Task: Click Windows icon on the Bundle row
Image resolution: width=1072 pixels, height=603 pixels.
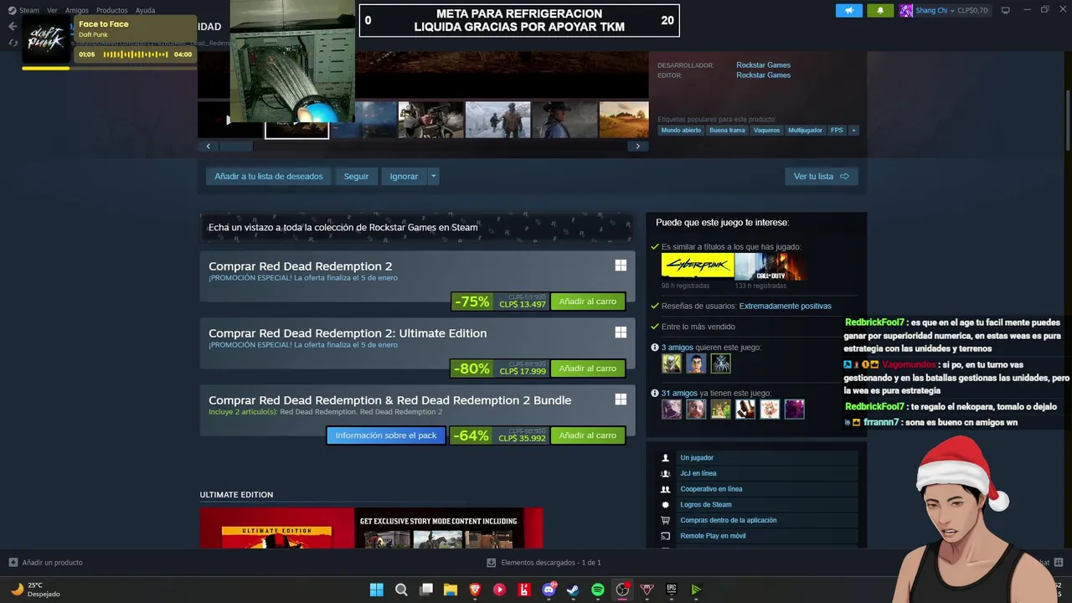Action: [621, 399]
